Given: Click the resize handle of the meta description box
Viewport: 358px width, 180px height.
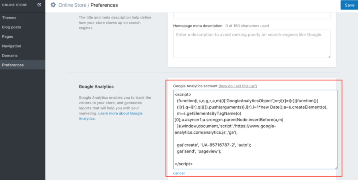Looking at the screenshot, I should (329, 56).
